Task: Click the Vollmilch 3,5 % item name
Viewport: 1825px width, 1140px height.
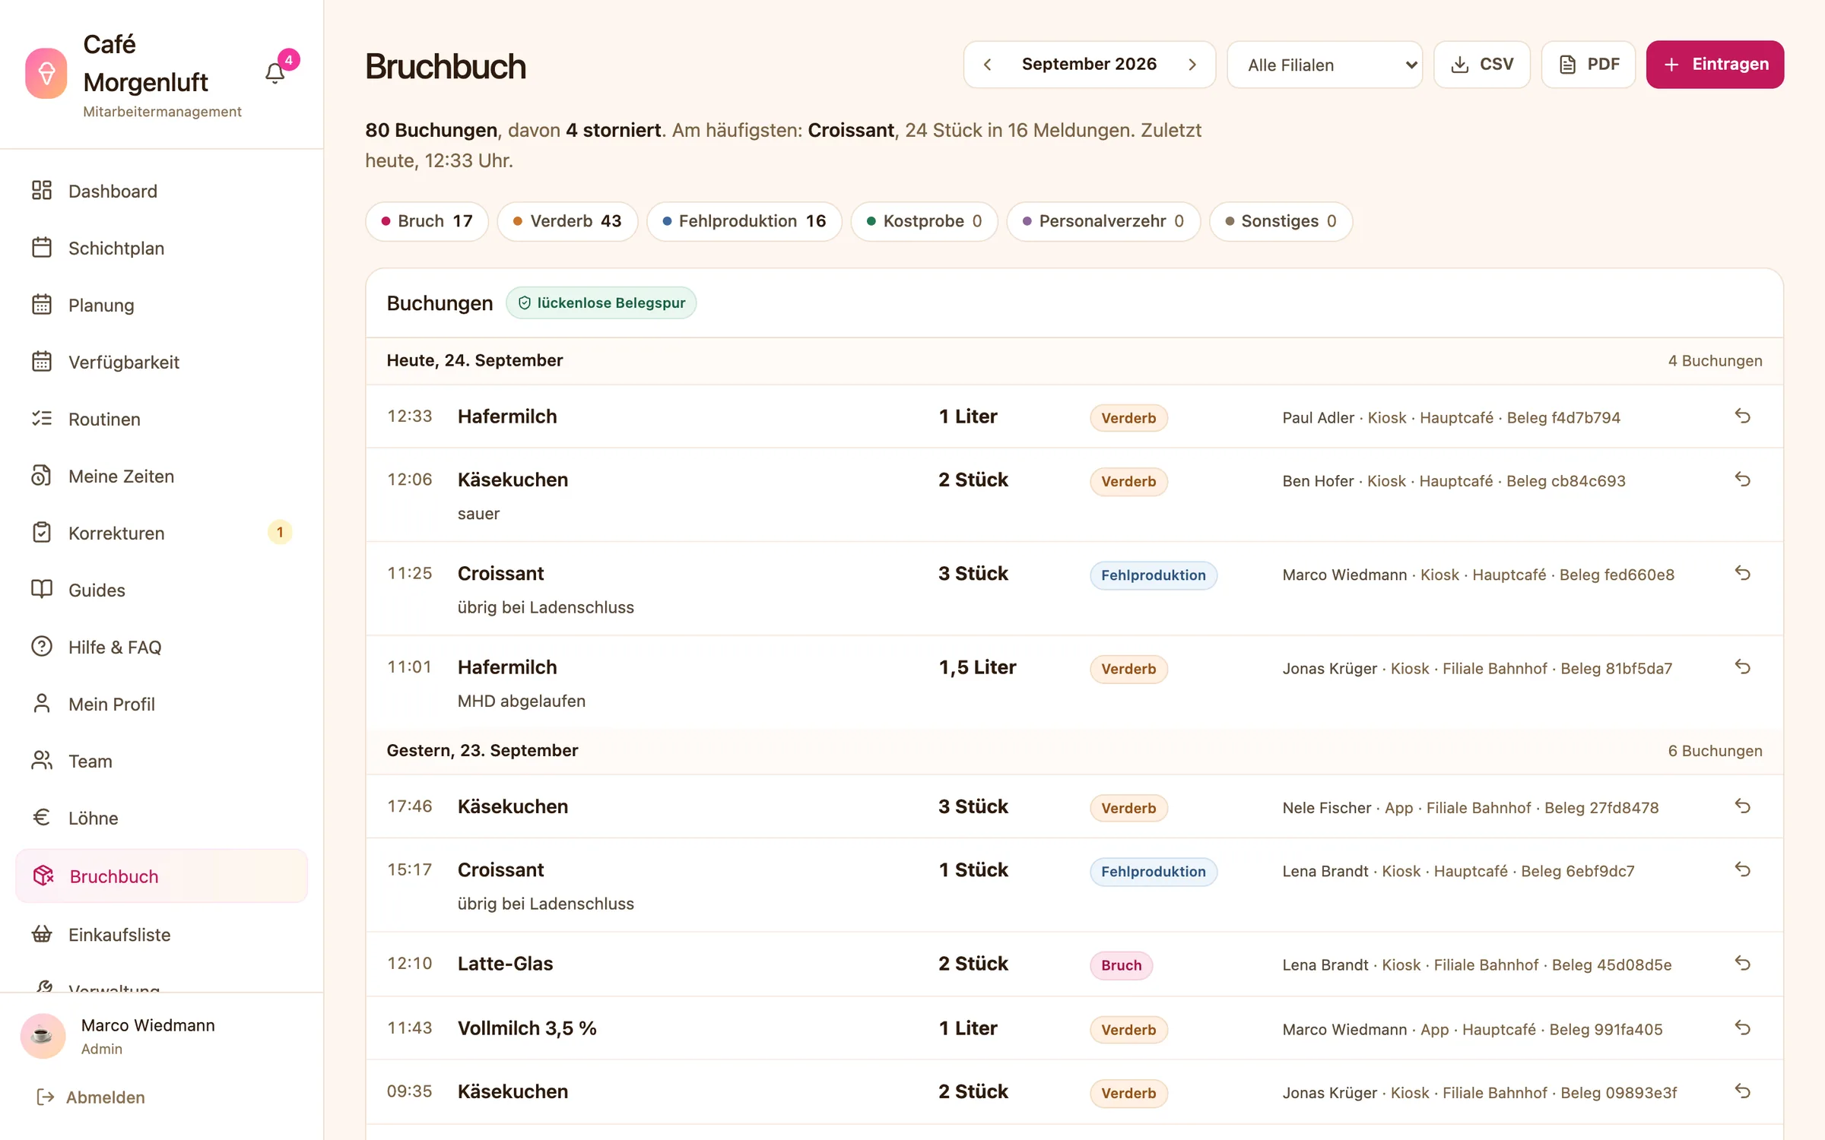Action: coord(527,1028)
